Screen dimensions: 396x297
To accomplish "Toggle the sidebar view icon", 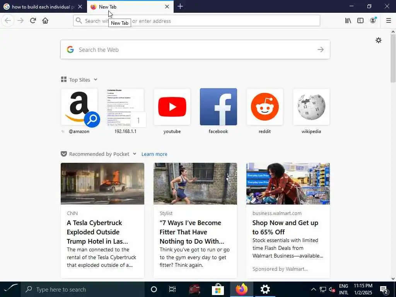I will click(360, 21).
